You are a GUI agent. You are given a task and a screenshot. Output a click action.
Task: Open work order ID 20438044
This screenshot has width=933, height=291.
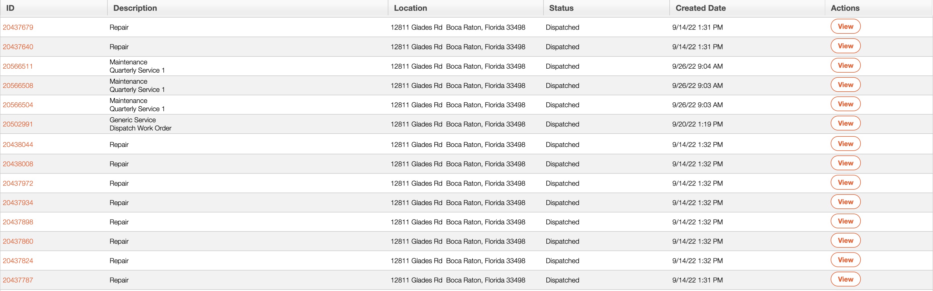pos(18,145)
